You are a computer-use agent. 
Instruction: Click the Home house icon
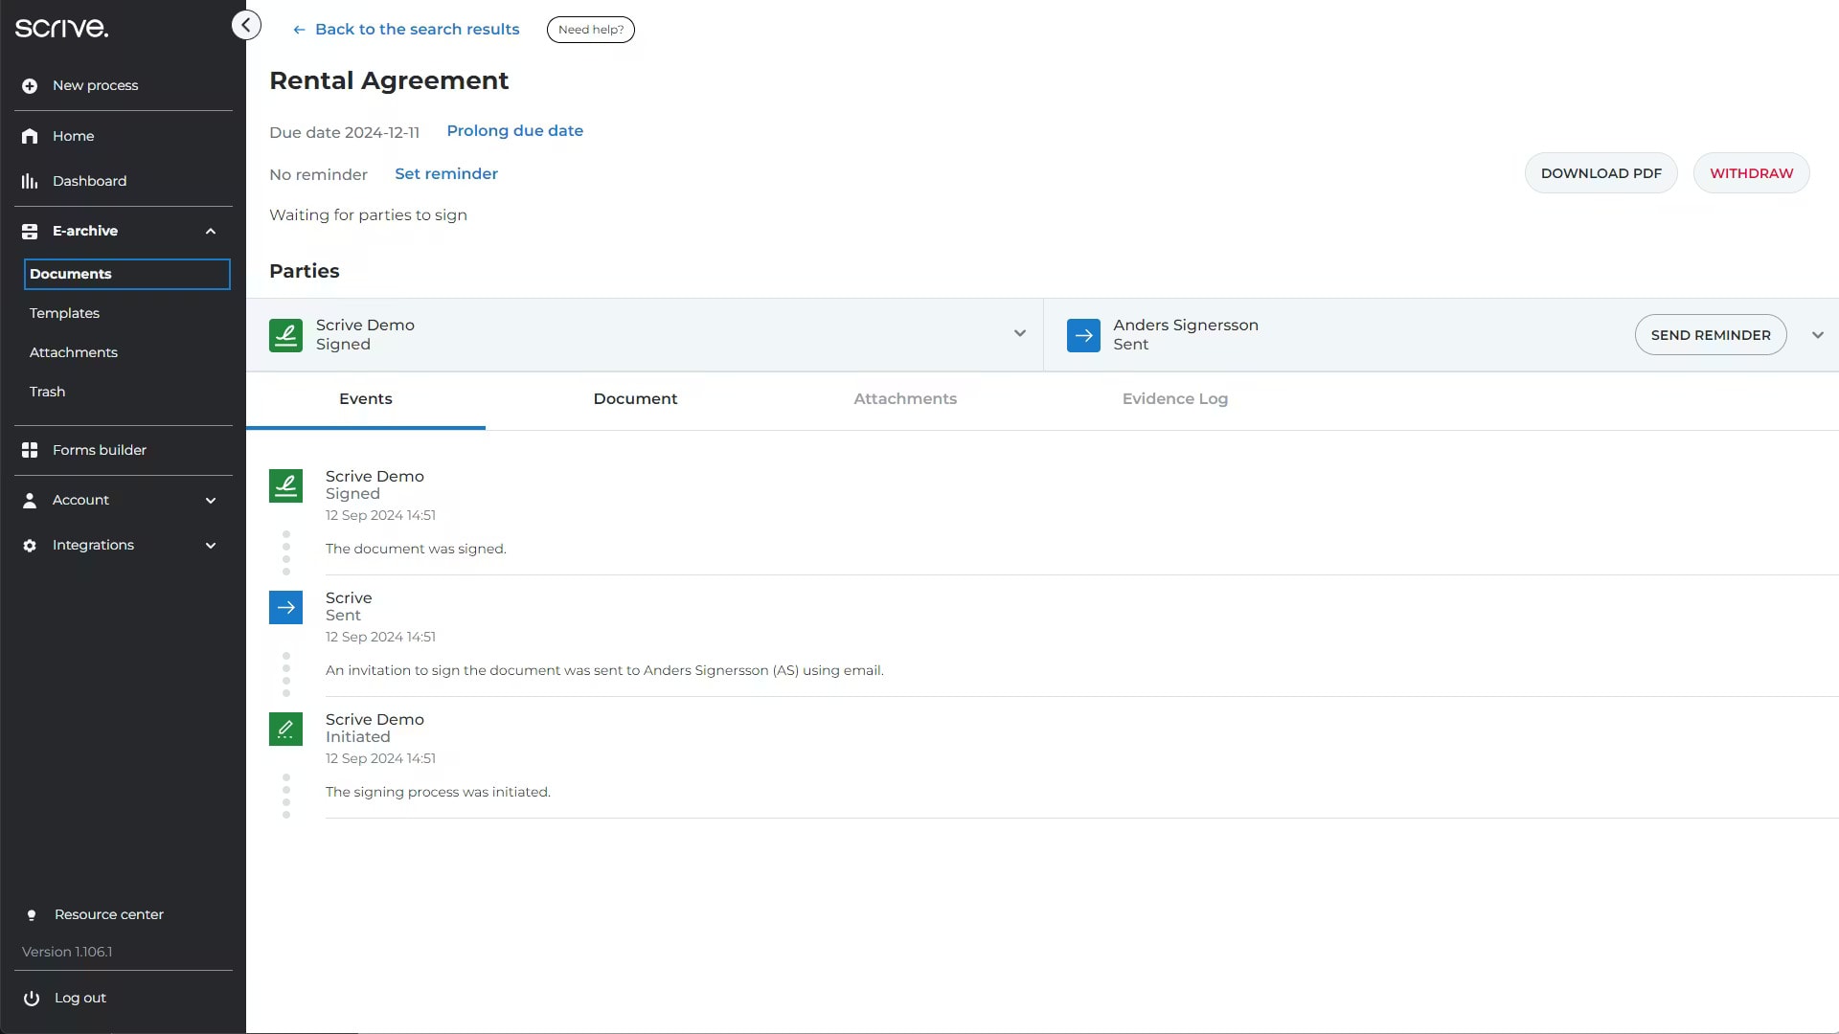pos(30,136)
